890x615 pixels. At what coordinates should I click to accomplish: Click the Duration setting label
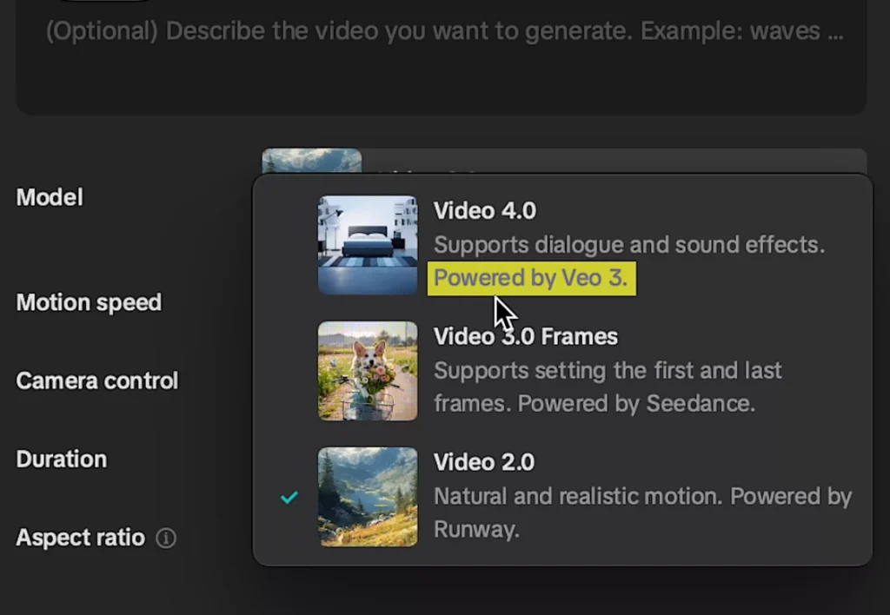[x=61, y=460]
